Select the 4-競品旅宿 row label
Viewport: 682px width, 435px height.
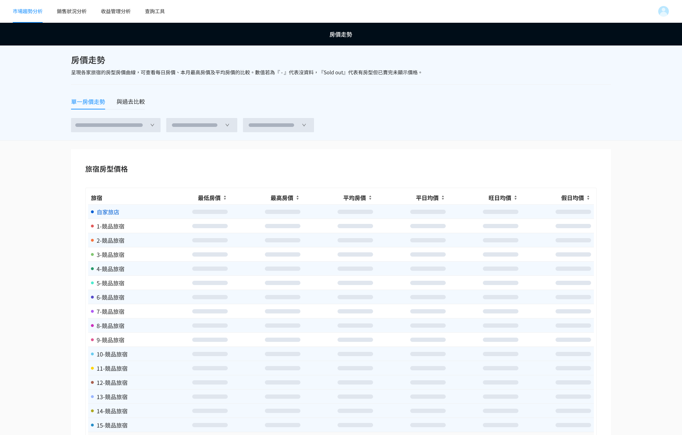coord(110,269)
